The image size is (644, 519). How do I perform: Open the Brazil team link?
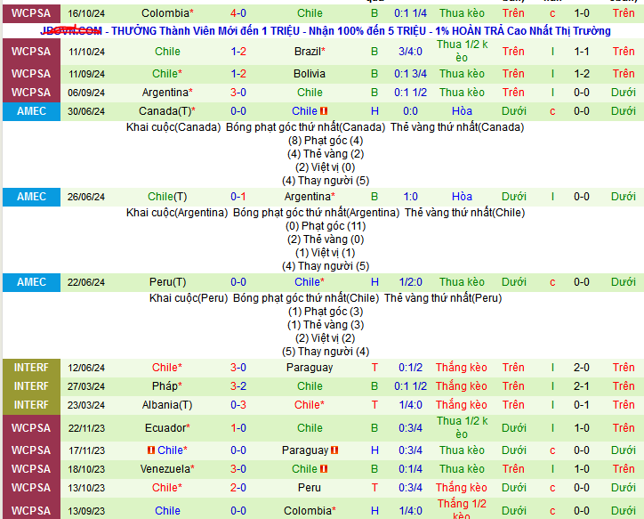coord(310,52)
